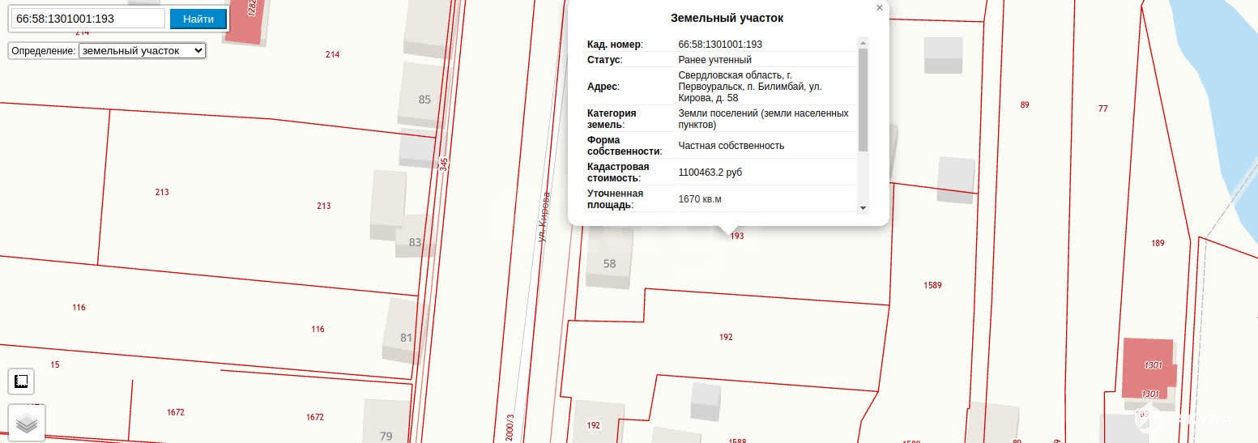Expand the Определение object type dropdown

(143, 50)
